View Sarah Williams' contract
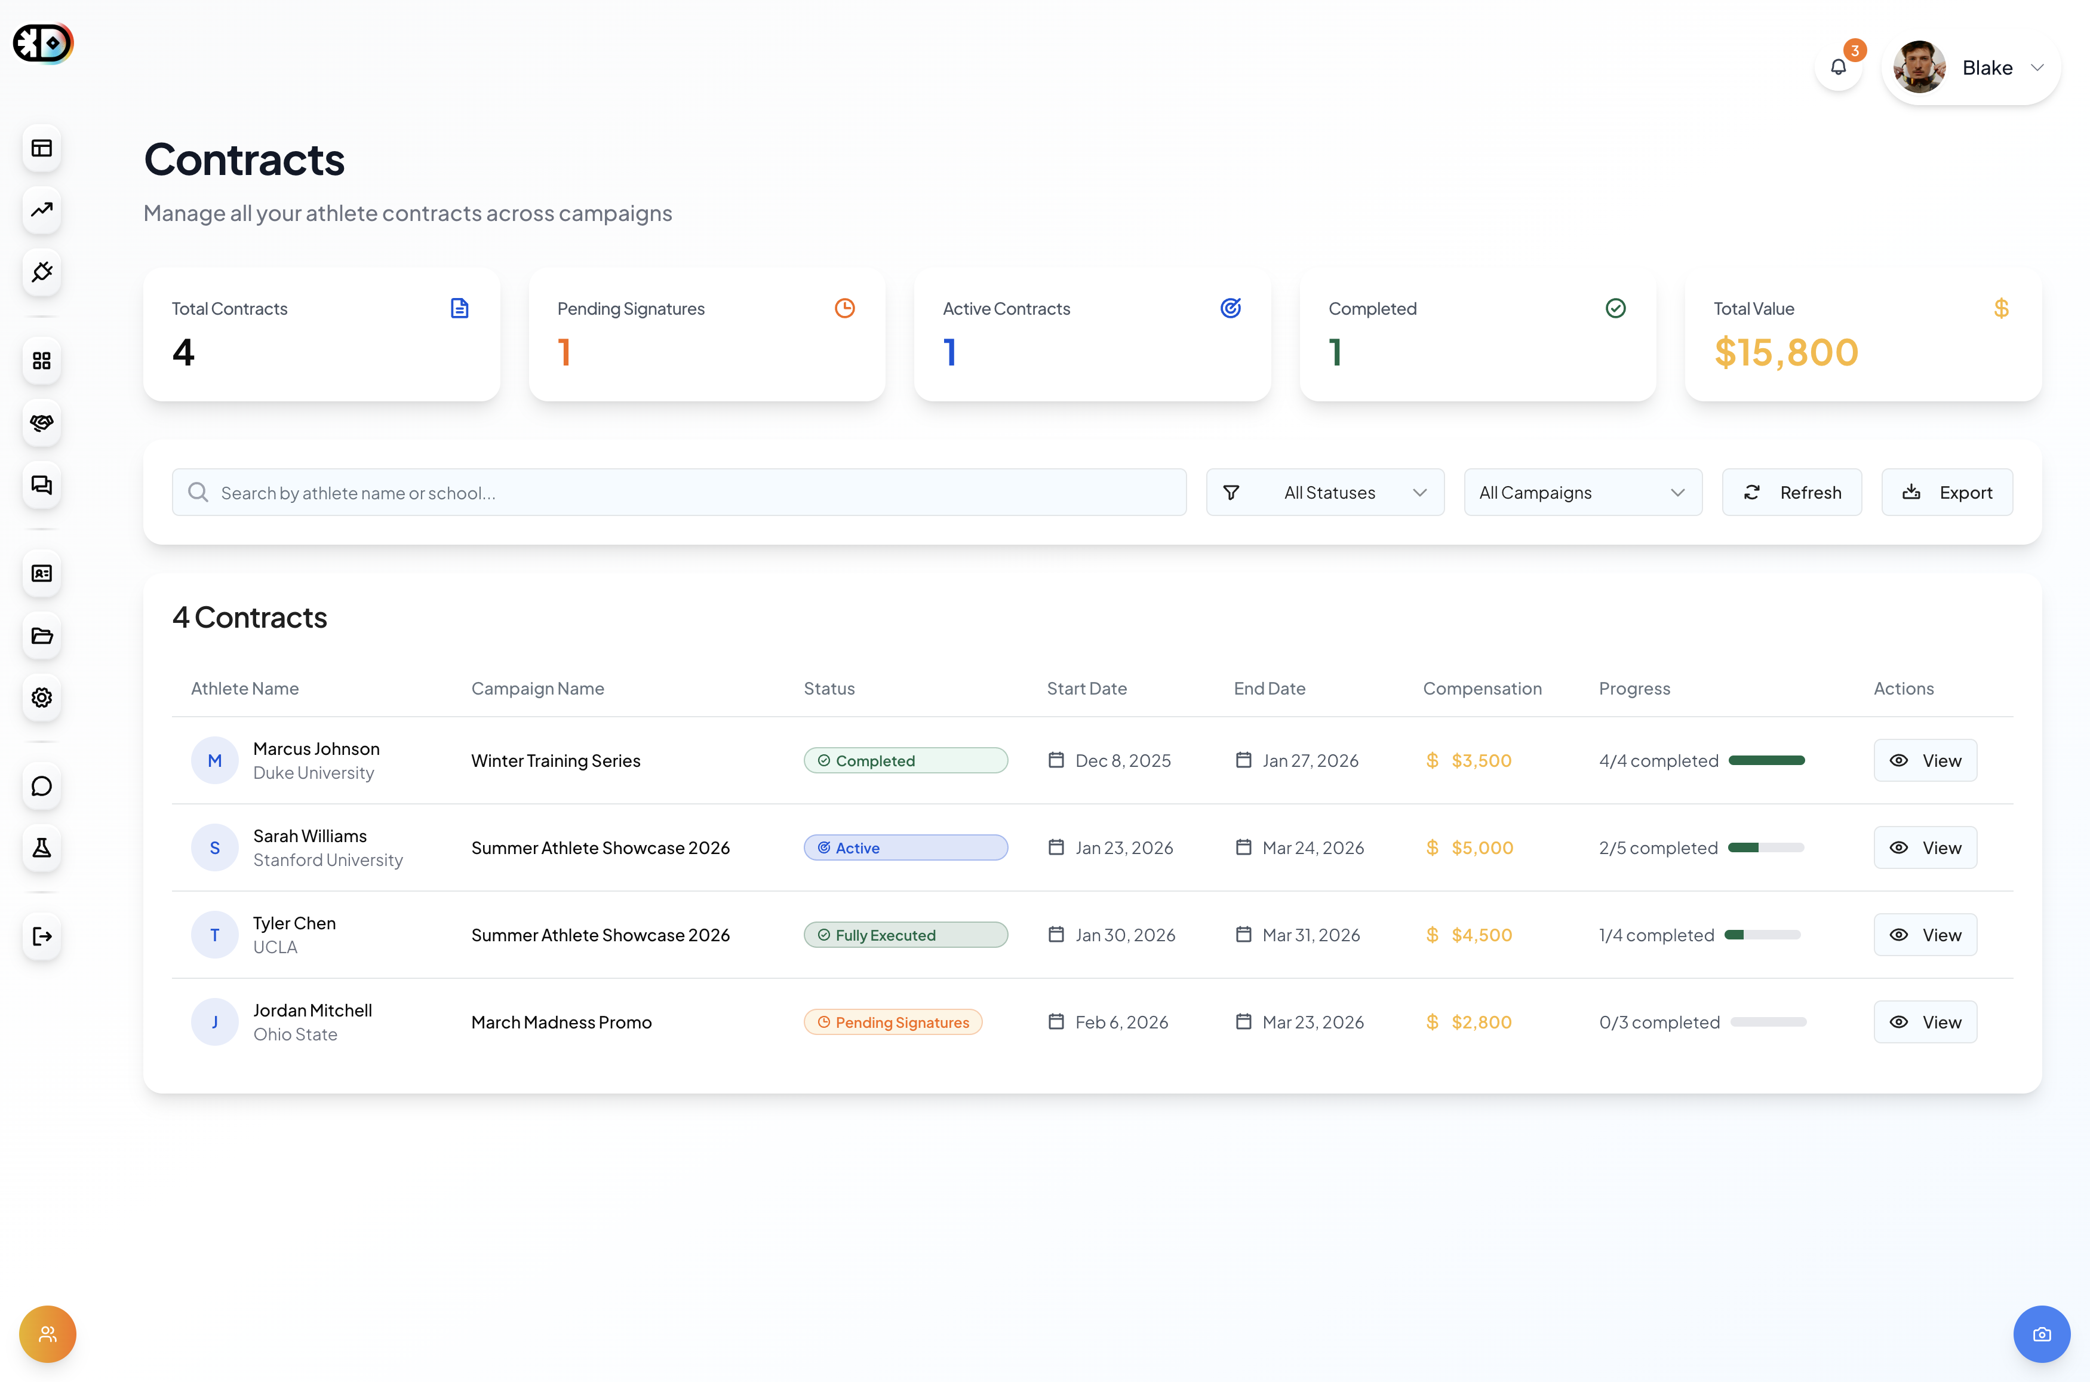 click(x=1925, y=848)
